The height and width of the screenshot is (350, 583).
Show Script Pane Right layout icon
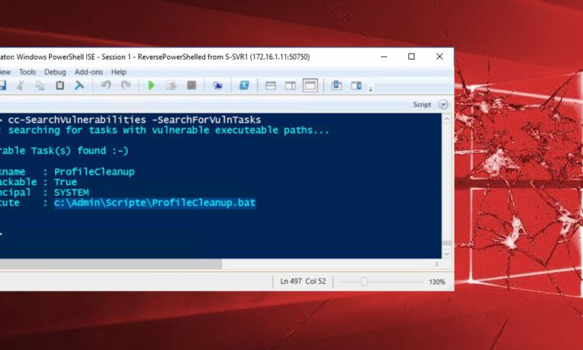point(291,86)
